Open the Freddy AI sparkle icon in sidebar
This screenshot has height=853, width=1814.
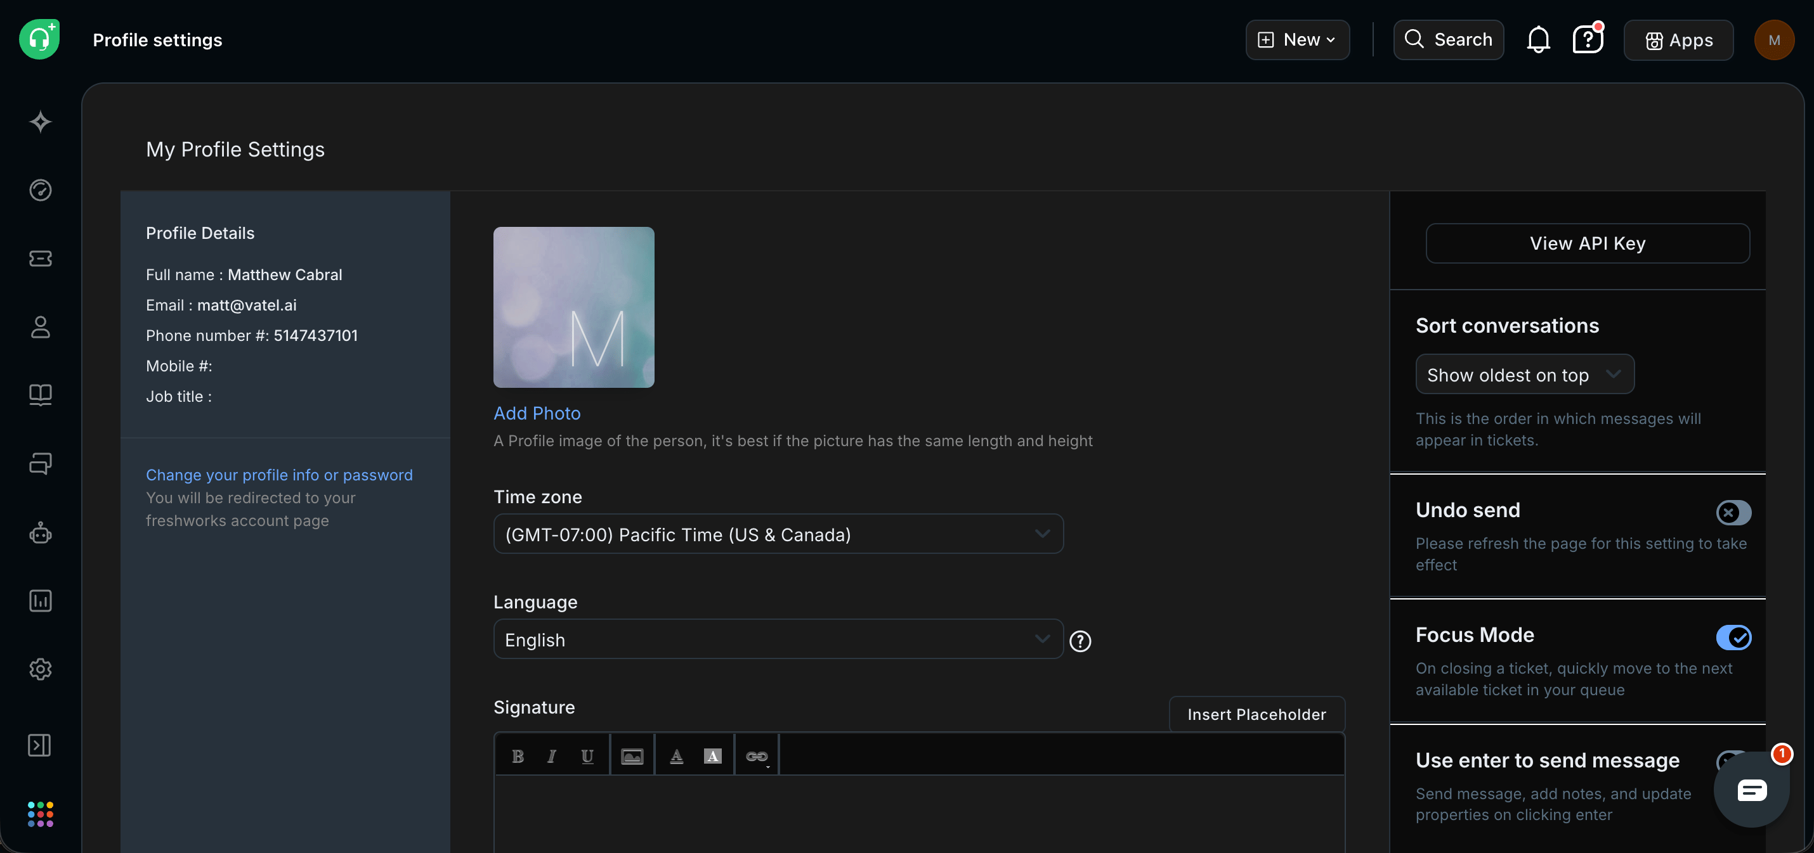tap(40, 122)
